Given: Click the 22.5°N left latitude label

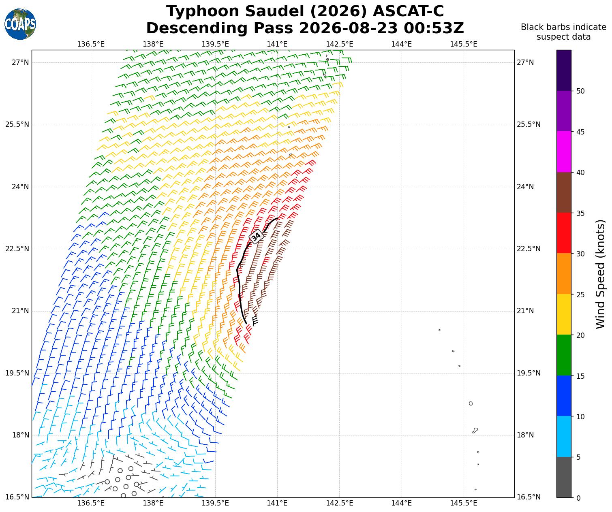Looking at the screenshot, I should coord(17,249).
